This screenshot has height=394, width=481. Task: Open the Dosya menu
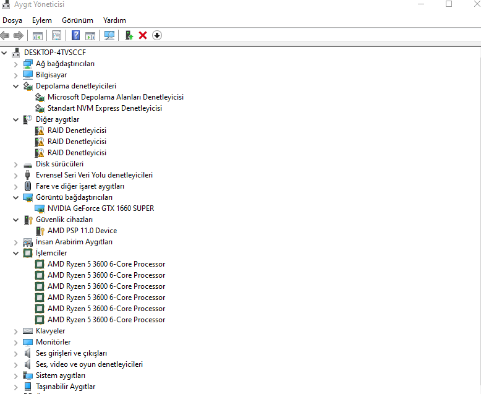coord(12,20)
